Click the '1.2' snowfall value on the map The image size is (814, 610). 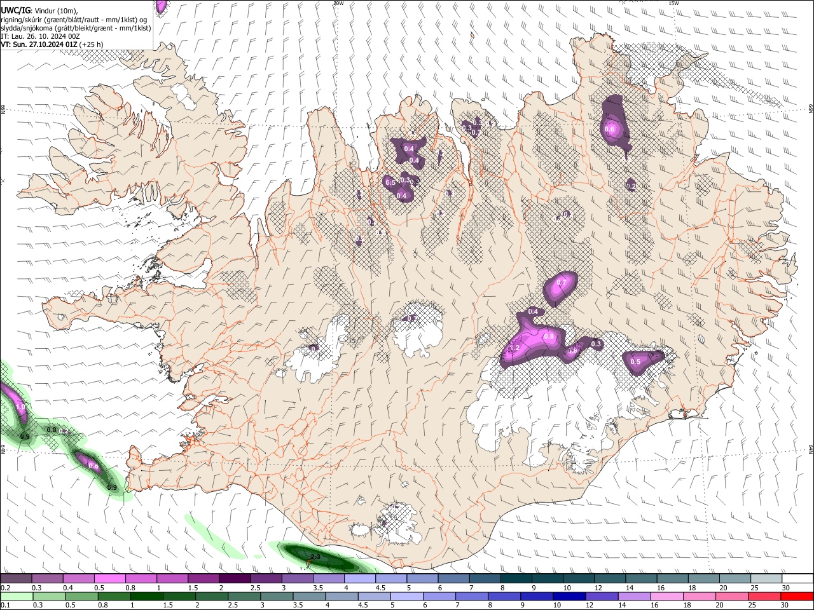[514, 348]
